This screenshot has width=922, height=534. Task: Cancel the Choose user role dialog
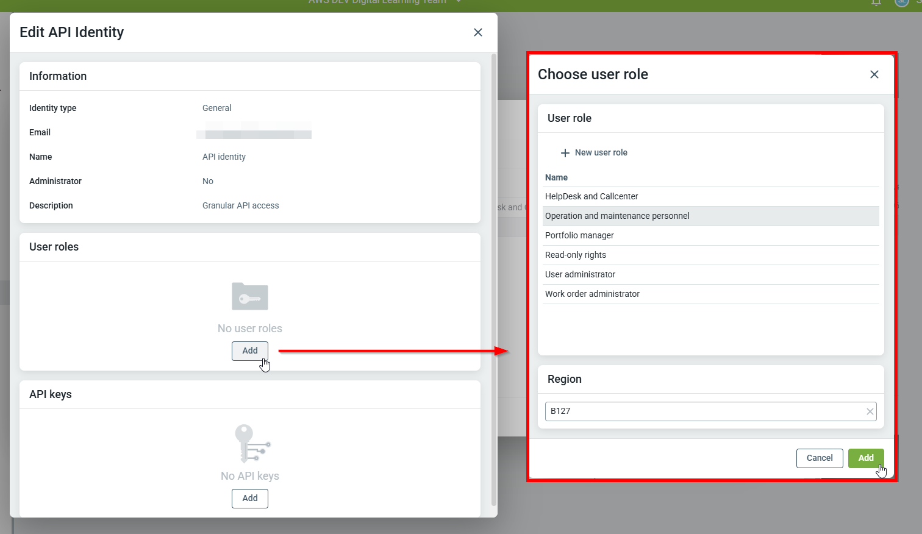coord(819,458)
